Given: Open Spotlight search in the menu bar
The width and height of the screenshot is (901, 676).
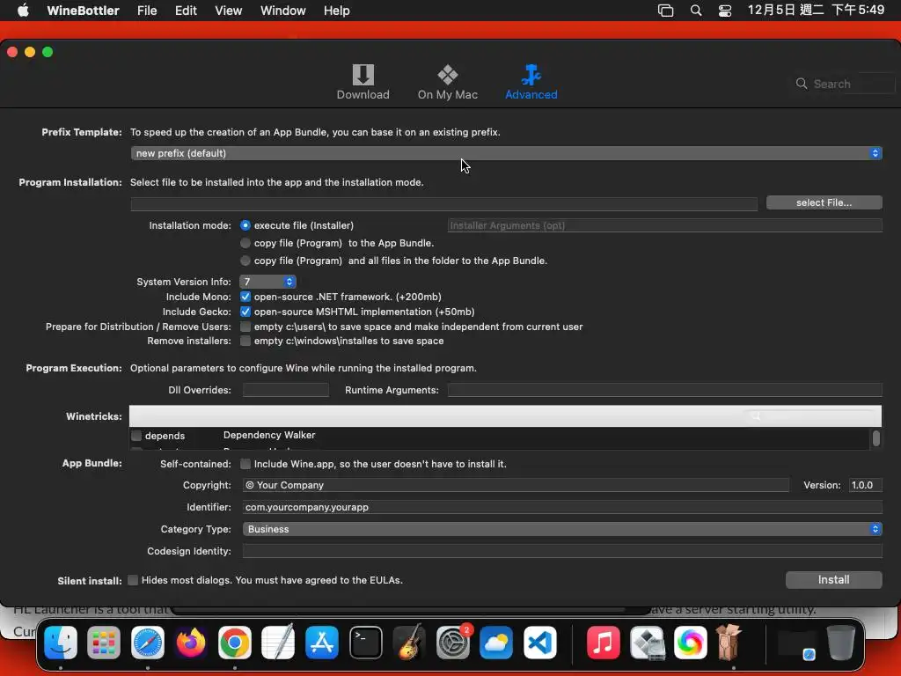Looking at the screenshot, I should point(696,11).
